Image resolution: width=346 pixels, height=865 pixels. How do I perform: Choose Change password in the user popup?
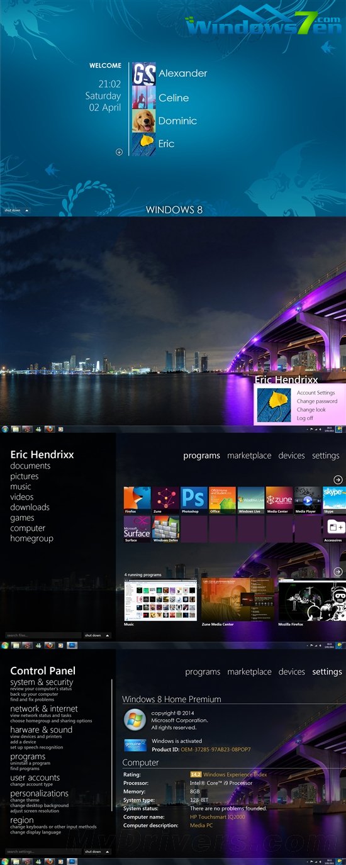[317, 401]
